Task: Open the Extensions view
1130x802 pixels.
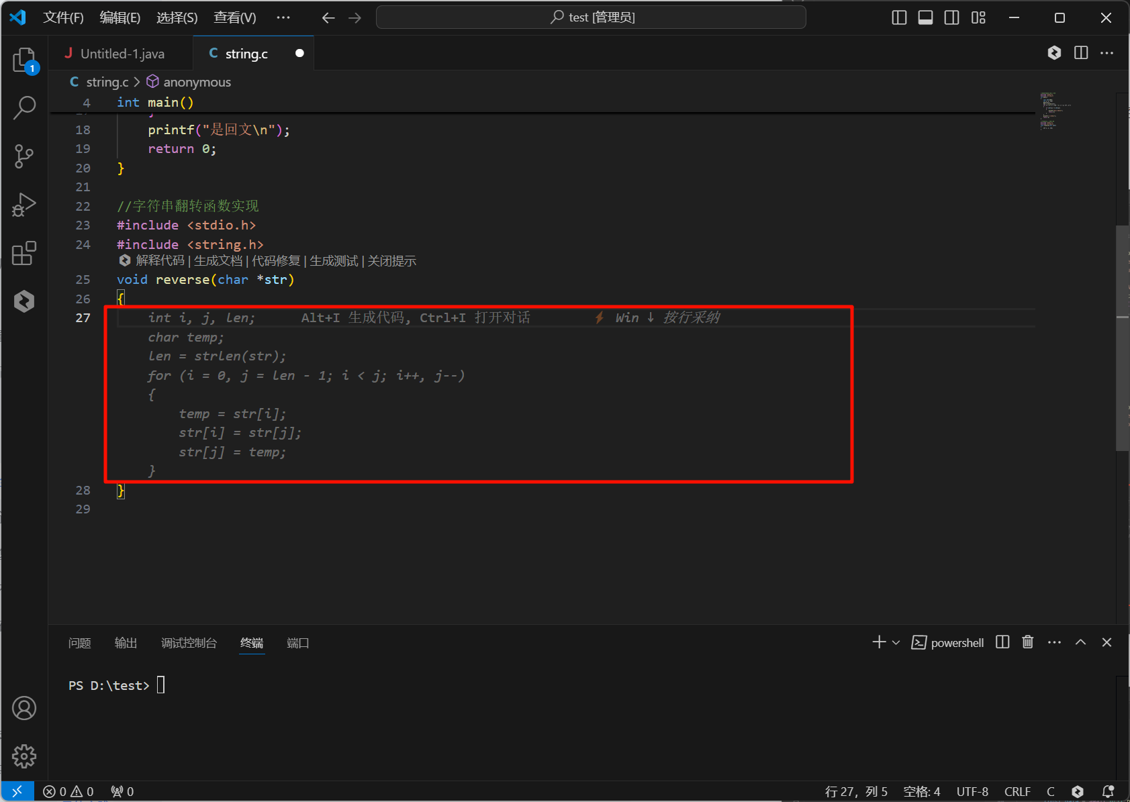Action: tap(24, 254)
